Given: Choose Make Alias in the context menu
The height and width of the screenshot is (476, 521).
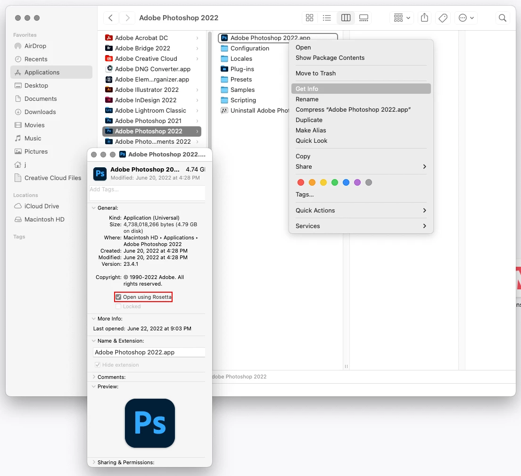Looking at the screenshot, I should pos(361,130).
